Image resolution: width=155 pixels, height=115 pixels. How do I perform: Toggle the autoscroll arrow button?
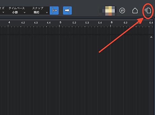click(x=67, y=11)
